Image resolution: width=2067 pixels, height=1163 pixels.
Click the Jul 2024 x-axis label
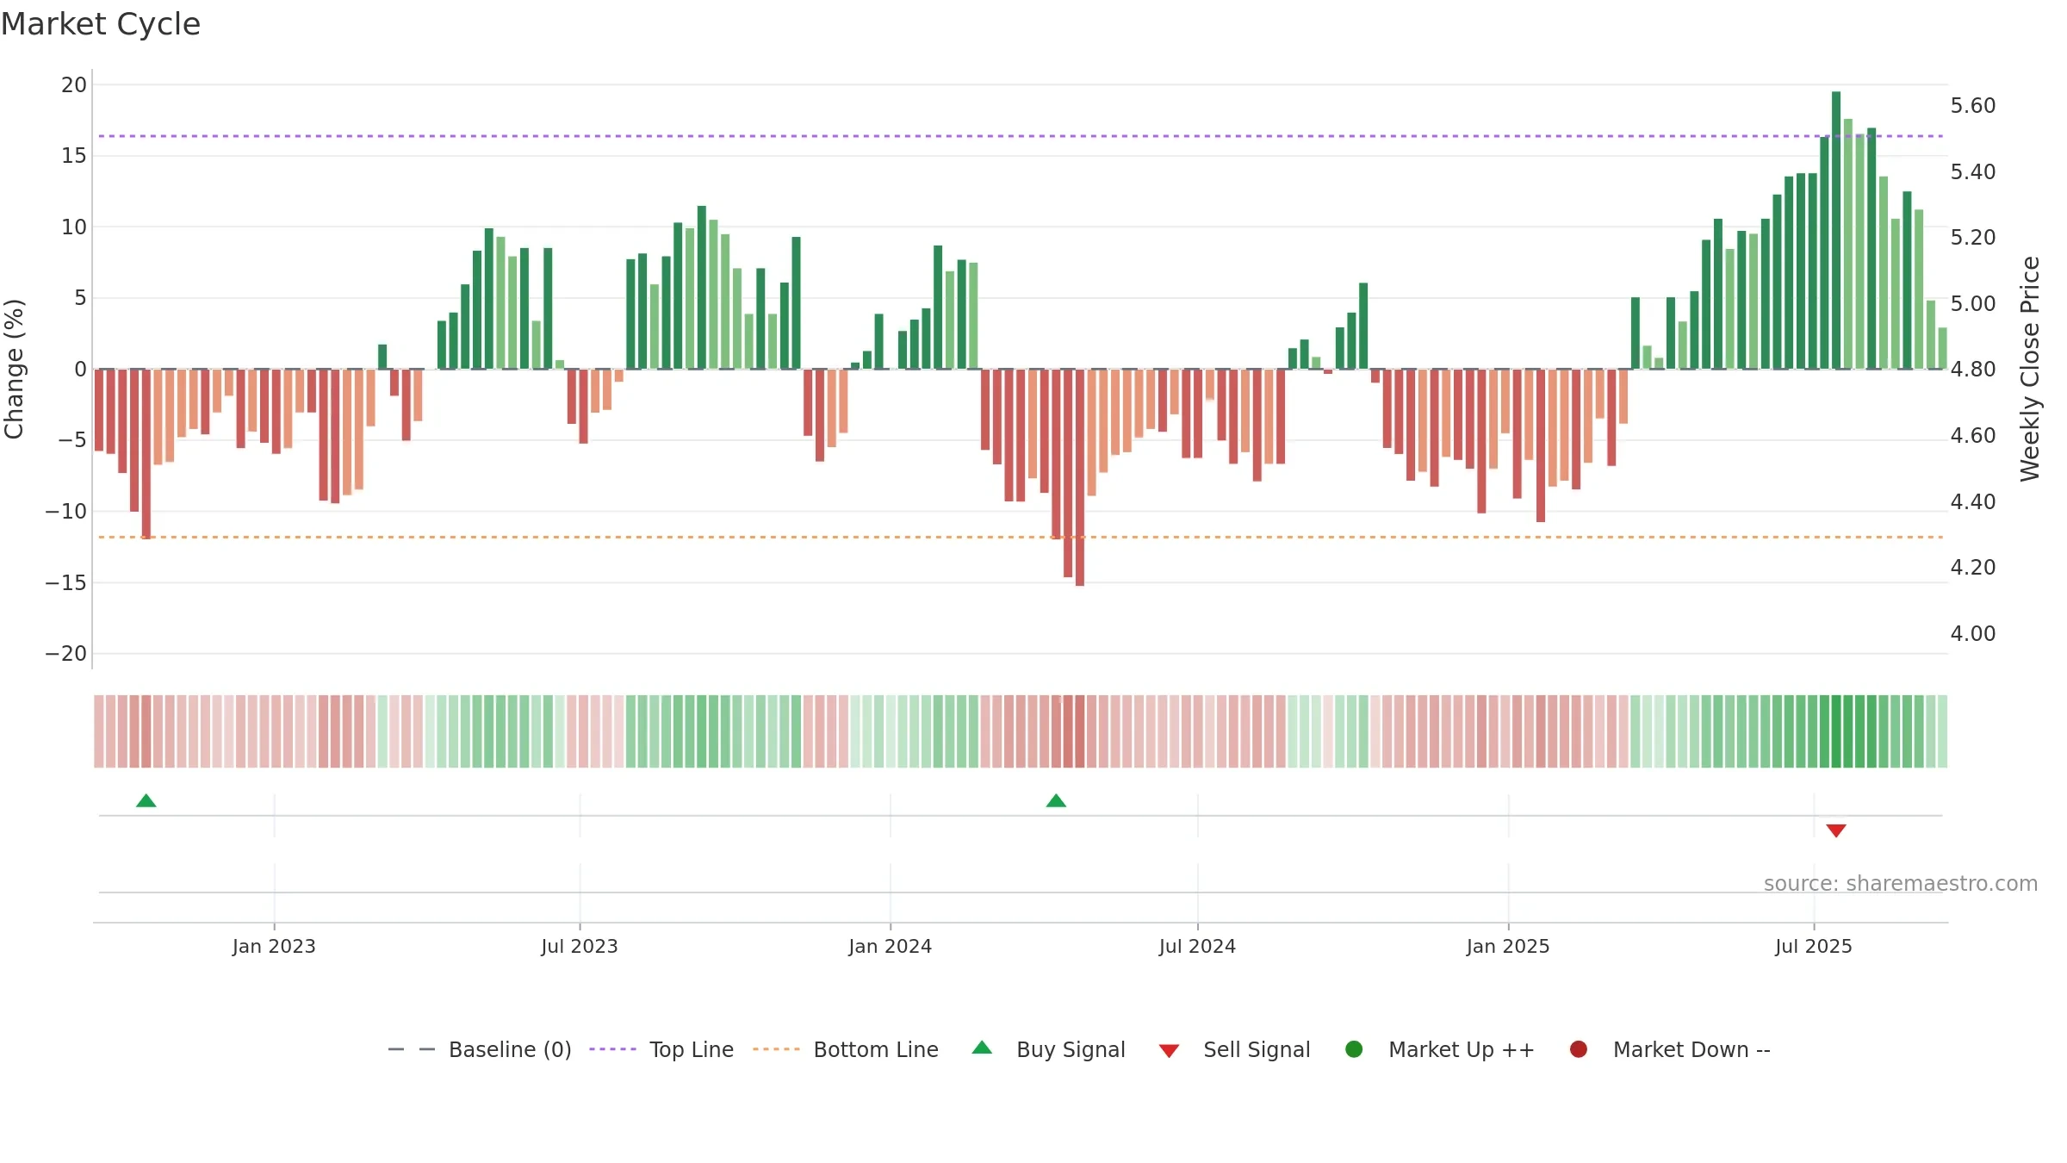pyautogui.click(x=1197, y=947)
